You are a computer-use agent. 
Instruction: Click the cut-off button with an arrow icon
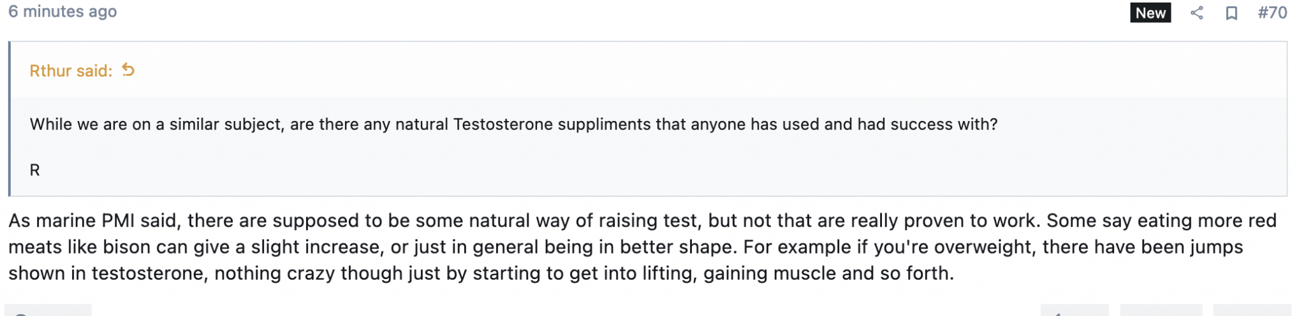click(1075, 311)
